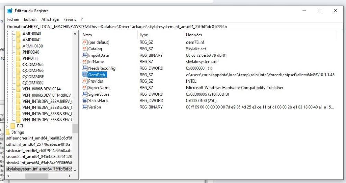Click the Microsoft Windows Hardware Compatibility Publisher value
Image resolution: width=346 pixels, height=183 pixels.
pos(235,88)
